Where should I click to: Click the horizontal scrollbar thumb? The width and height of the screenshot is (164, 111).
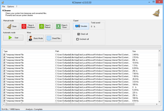click(70, 104)
